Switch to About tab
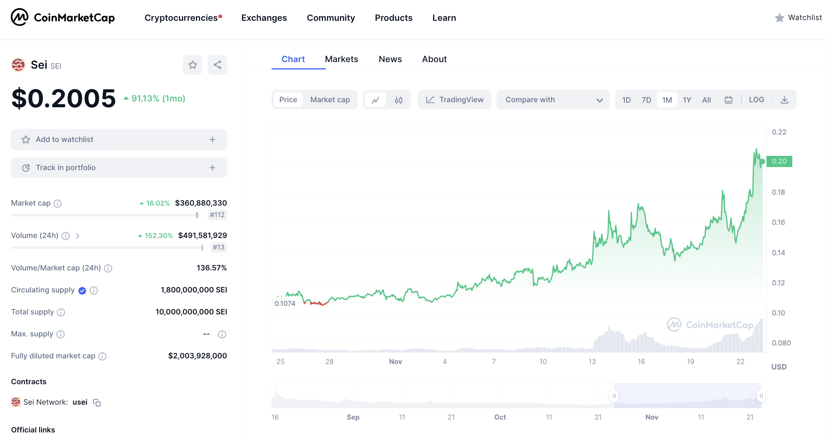 pyautogui.click(x=434, y=59)
